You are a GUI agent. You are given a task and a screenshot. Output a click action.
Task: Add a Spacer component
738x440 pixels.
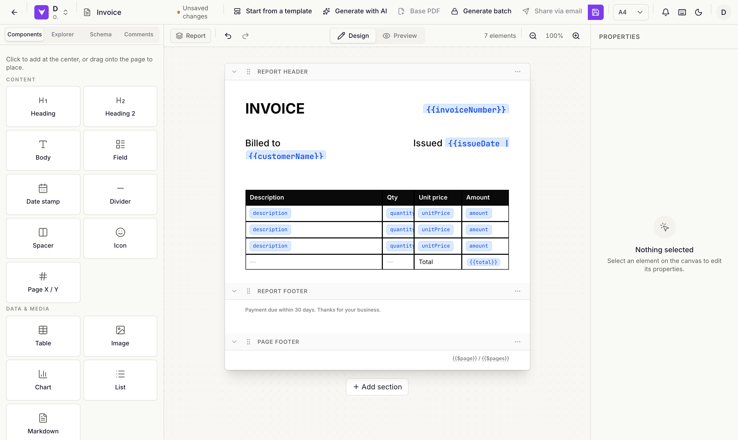tap(43, 238)
